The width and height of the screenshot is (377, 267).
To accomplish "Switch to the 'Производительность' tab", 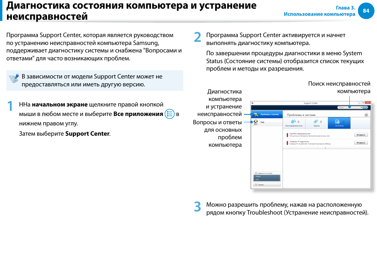I will (294, 123).
